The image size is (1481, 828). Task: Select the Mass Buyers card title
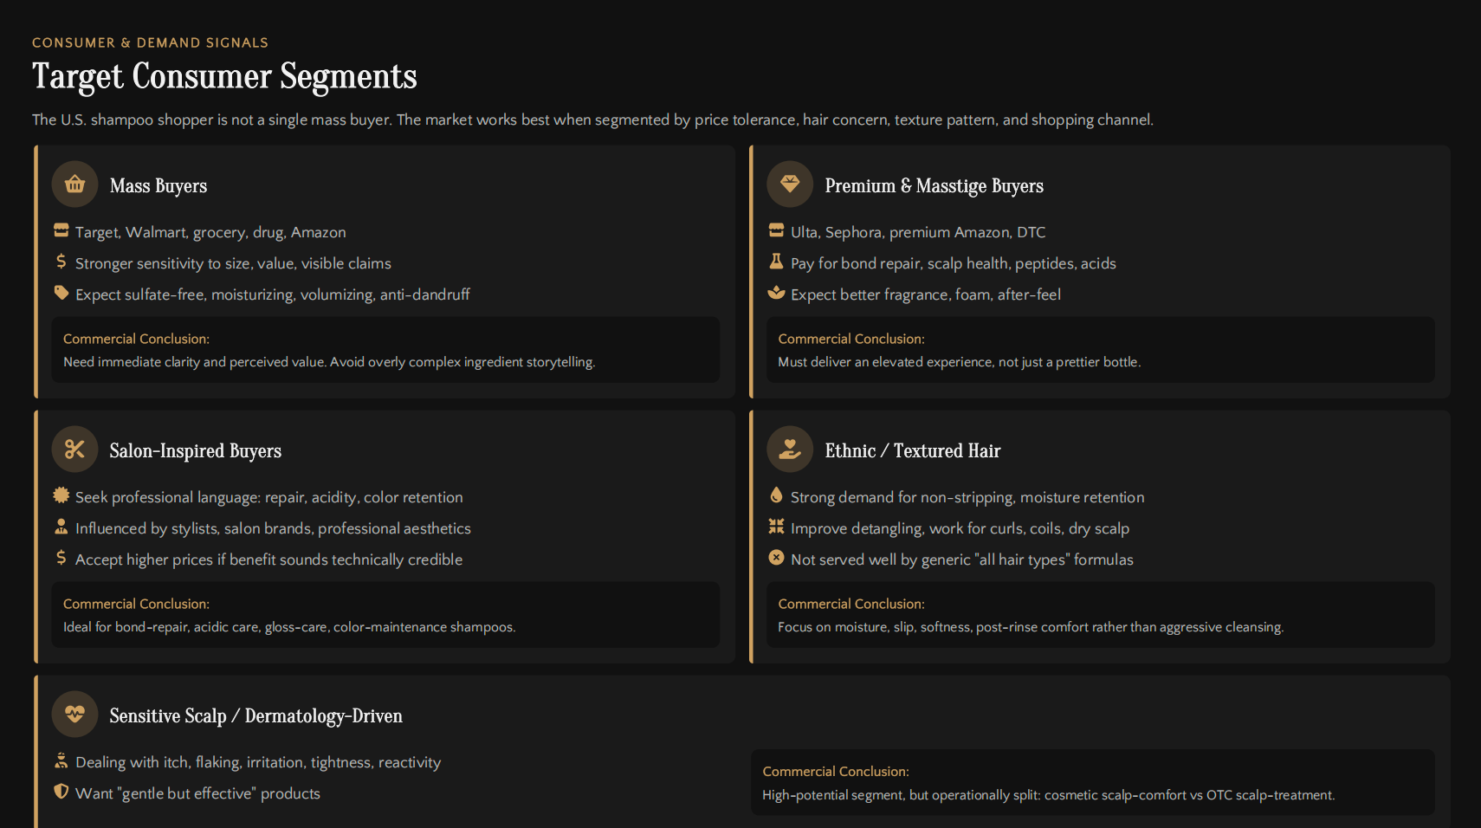point(158,185)
